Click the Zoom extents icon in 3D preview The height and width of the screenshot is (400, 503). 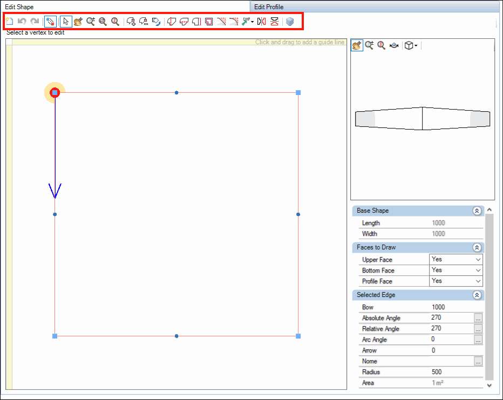382,45
